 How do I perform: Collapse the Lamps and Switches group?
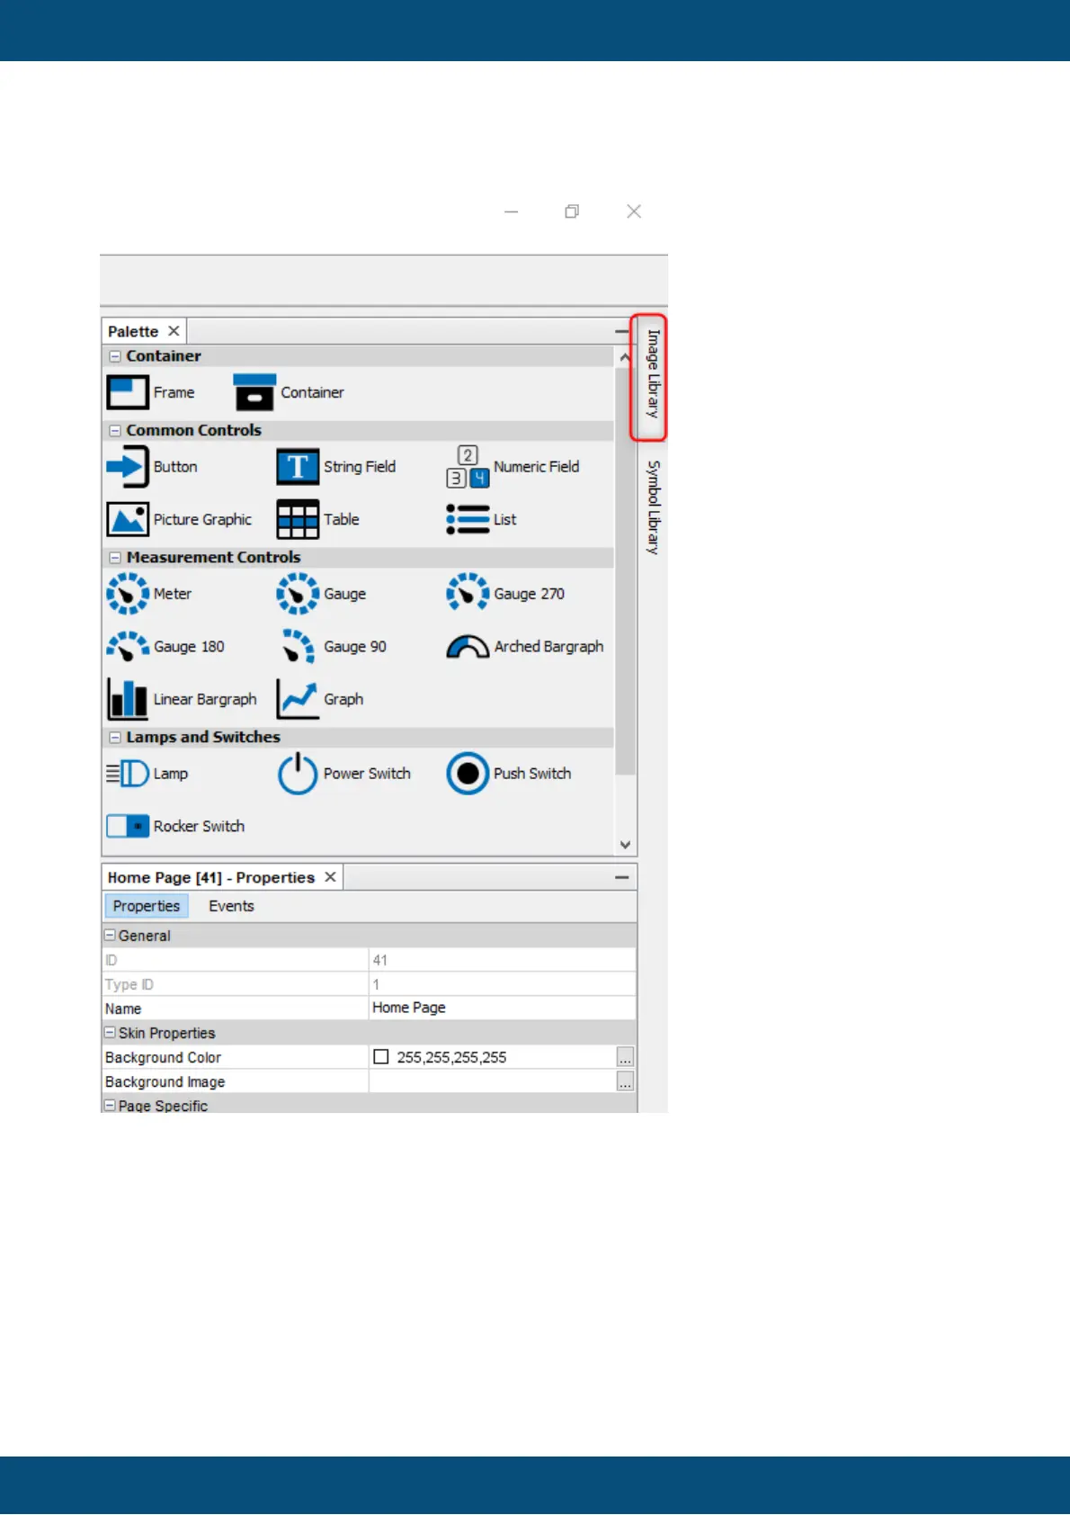click(115, 738)
